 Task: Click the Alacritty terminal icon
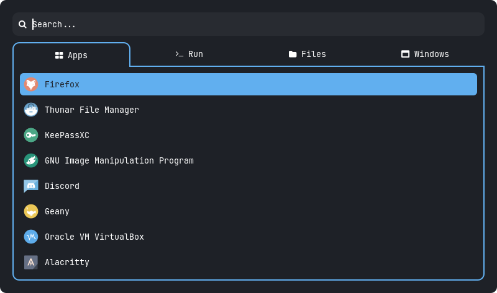(31, 262)
